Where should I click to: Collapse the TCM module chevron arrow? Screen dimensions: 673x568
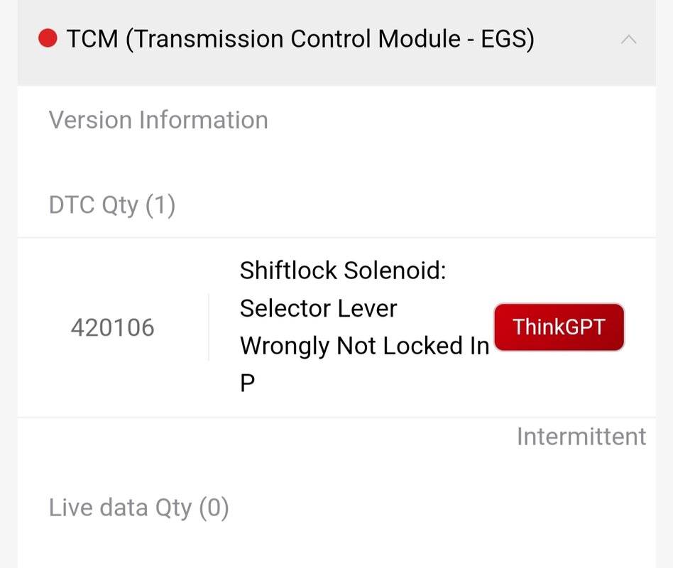(x=628, y=40)
